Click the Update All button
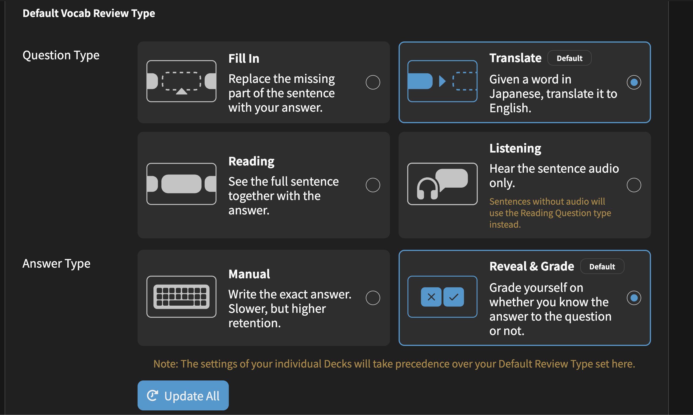 click(x=183, y=395)
